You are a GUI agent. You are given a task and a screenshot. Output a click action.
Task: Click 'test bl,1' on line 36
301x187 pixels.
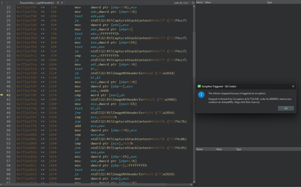[87, 69]
